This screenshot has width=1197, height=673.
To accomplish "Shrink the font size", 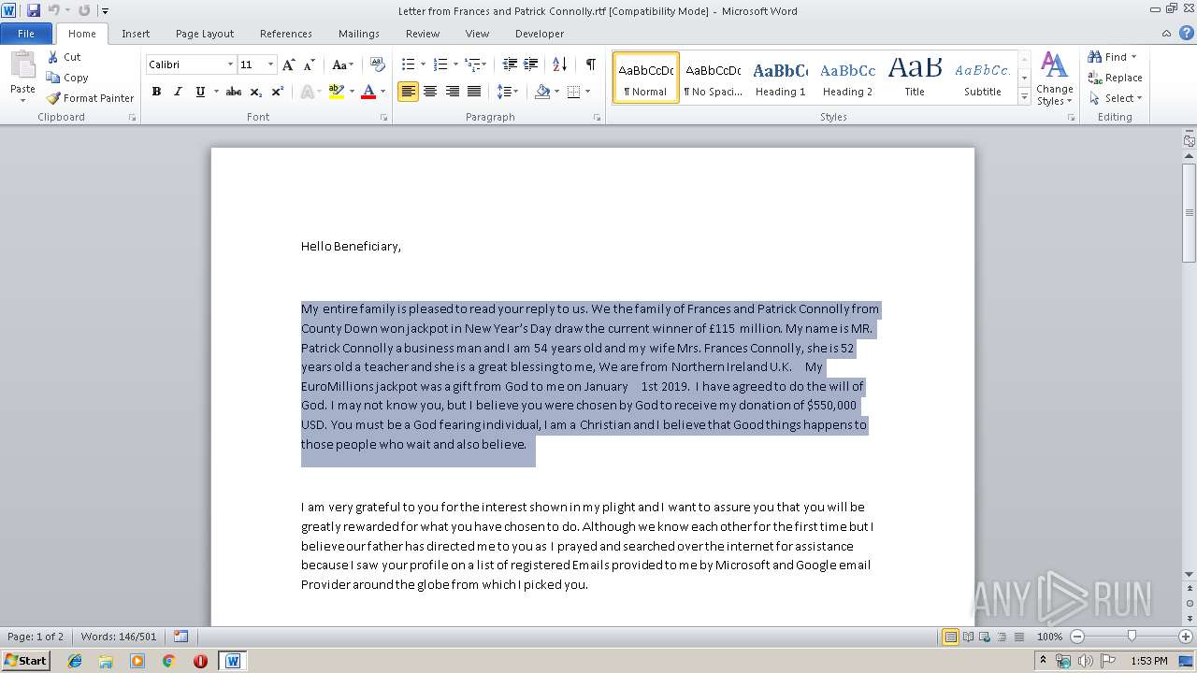I will [x=310, y=64].
